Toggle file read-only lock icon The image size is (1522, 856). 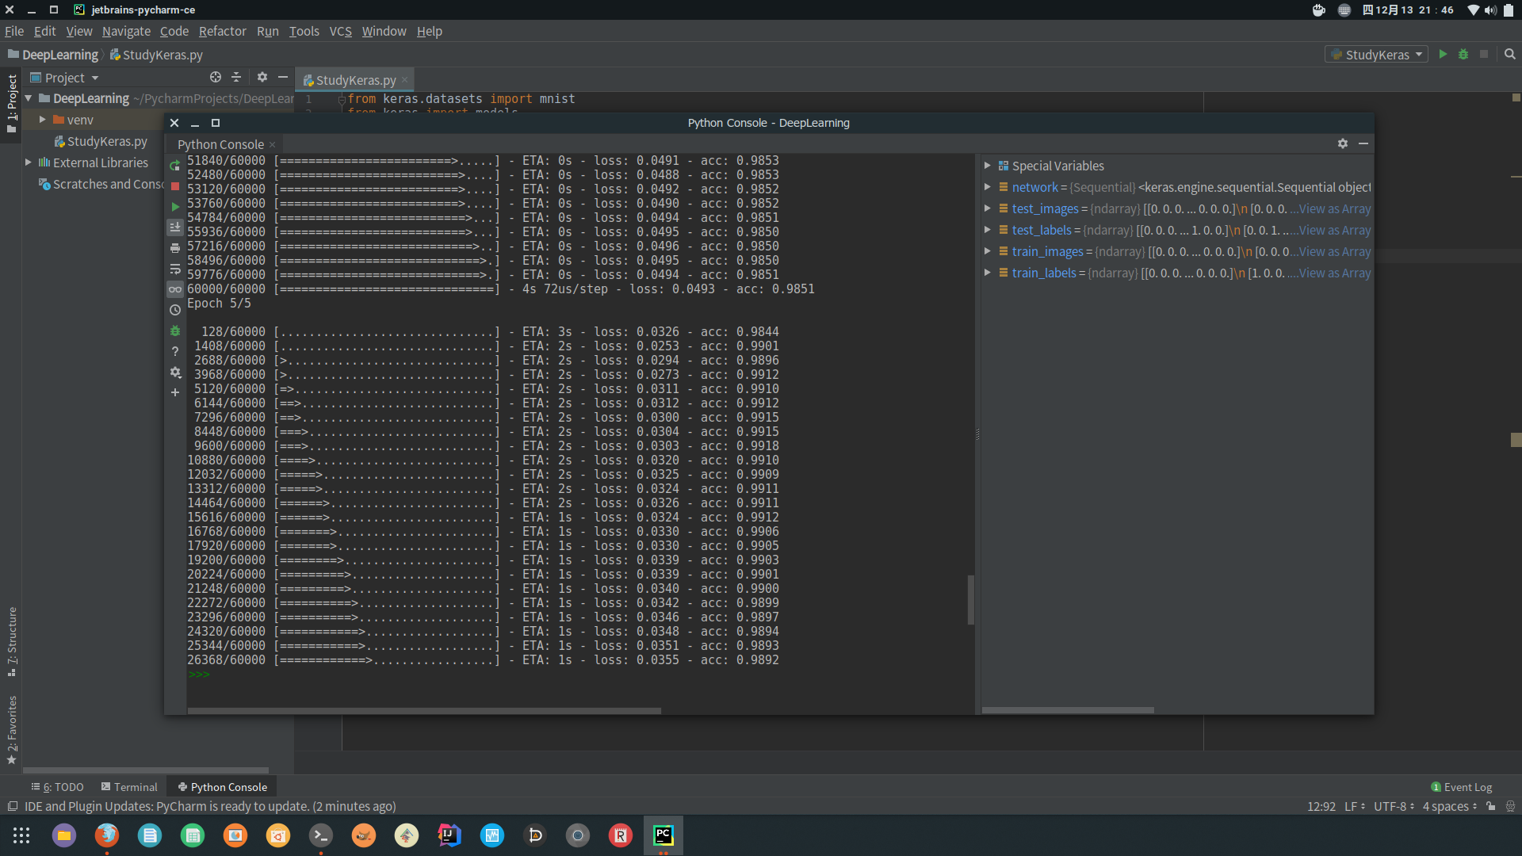point(1490,806)
